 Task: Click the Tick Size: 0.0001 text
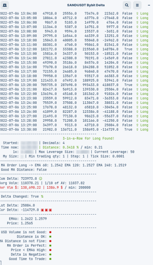click(x=107, y=156)
